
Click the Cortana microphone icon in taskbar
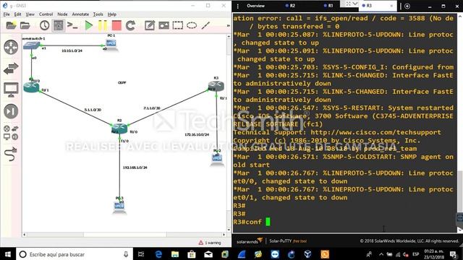coord(126,254)
